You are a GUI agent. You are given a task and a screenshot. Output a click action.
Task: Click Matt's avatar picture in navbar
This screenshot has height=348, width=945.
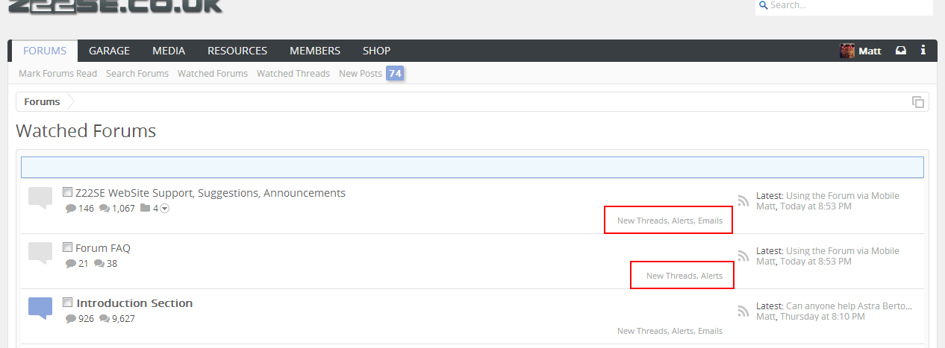pyautogui.click(x=847, y=51)
